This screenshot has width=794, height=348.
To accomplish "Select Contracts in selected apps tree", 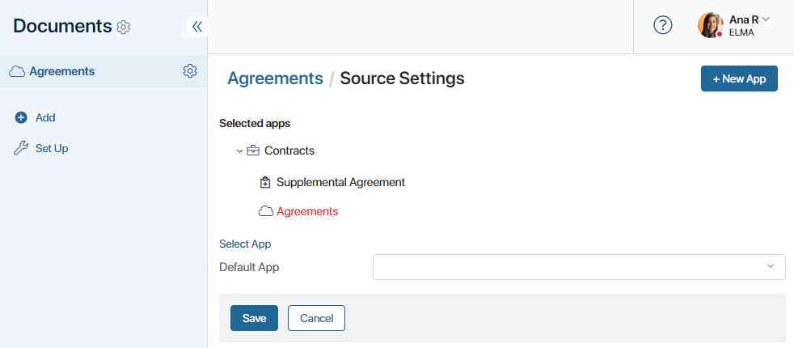I will point(289,151).
